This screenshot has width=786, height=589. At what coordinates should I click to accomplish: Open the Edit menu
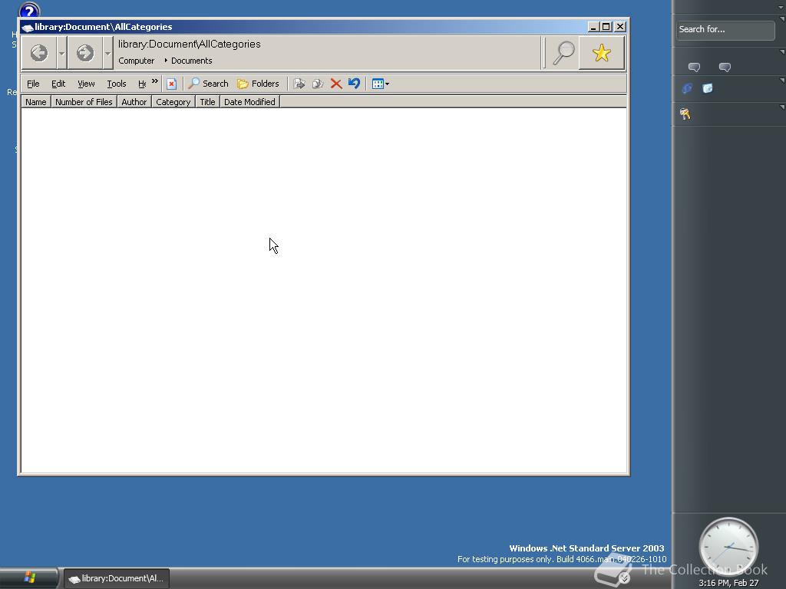point(58,84)
